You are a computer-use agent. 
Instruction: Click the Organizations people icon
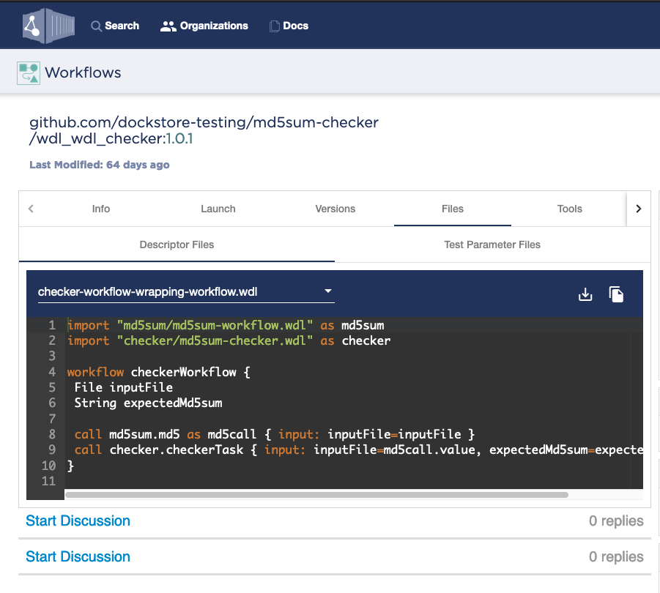168,26
